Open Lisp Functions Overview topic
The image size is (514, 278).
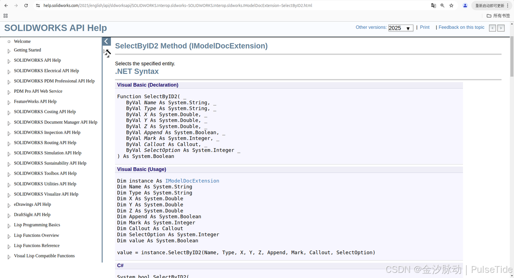click(37, 235)
